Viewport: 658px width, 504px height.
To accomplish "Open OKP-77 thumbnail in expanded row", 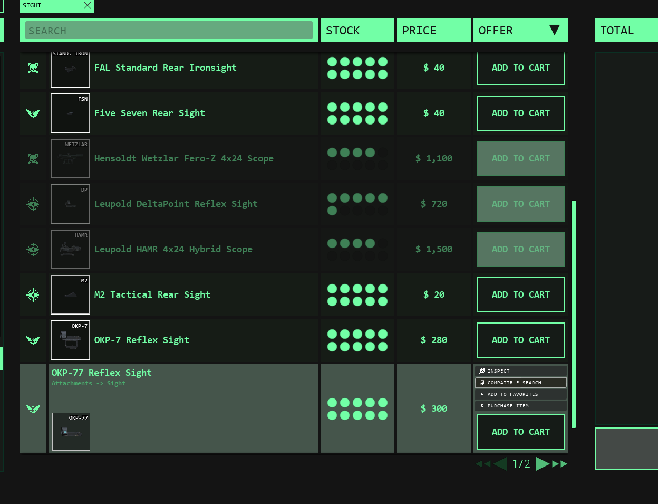I will [x=71, y=432].
